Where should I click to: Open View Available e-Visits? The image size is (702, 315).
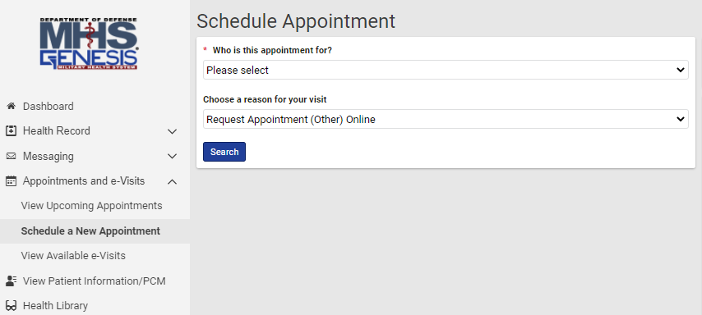click(73, 256)
